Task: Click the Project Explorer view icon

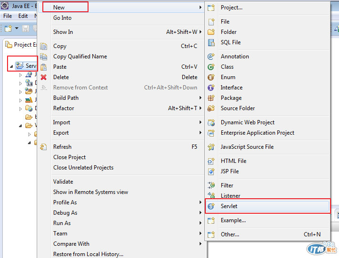Action: [x=8, y=45]
